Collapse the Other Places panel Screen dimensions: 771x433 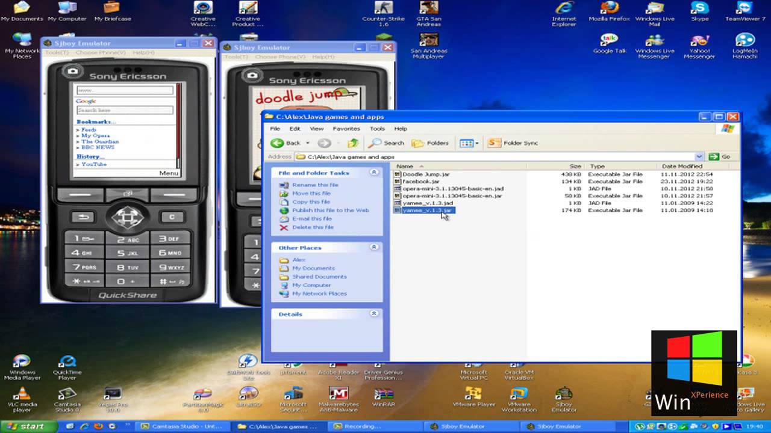pos(374,247)
